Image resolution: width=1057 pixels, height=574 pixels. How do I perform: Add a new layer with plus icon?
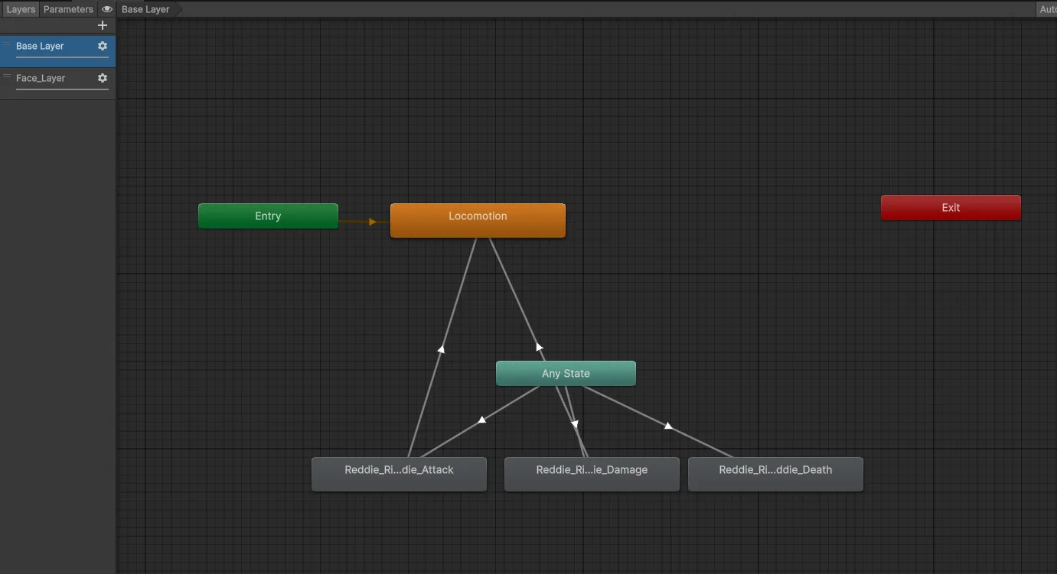103,25
